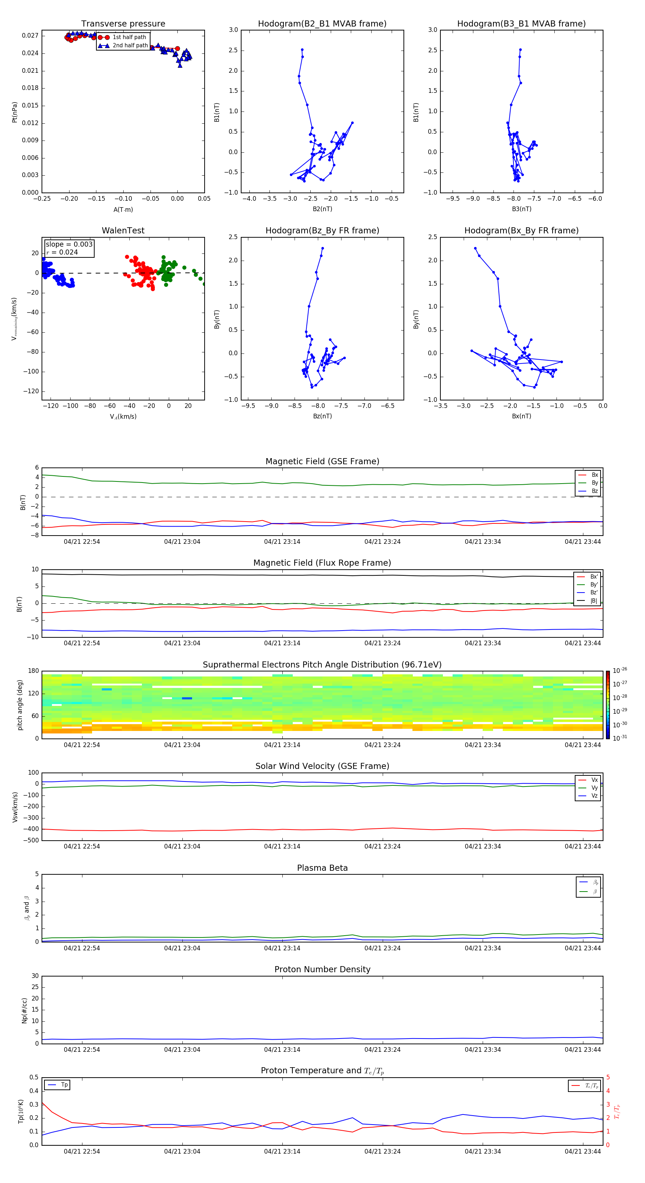The image size is (645, 1183).
Task: Click the '2nd half path' legend entry
Action: coord(123,46)
